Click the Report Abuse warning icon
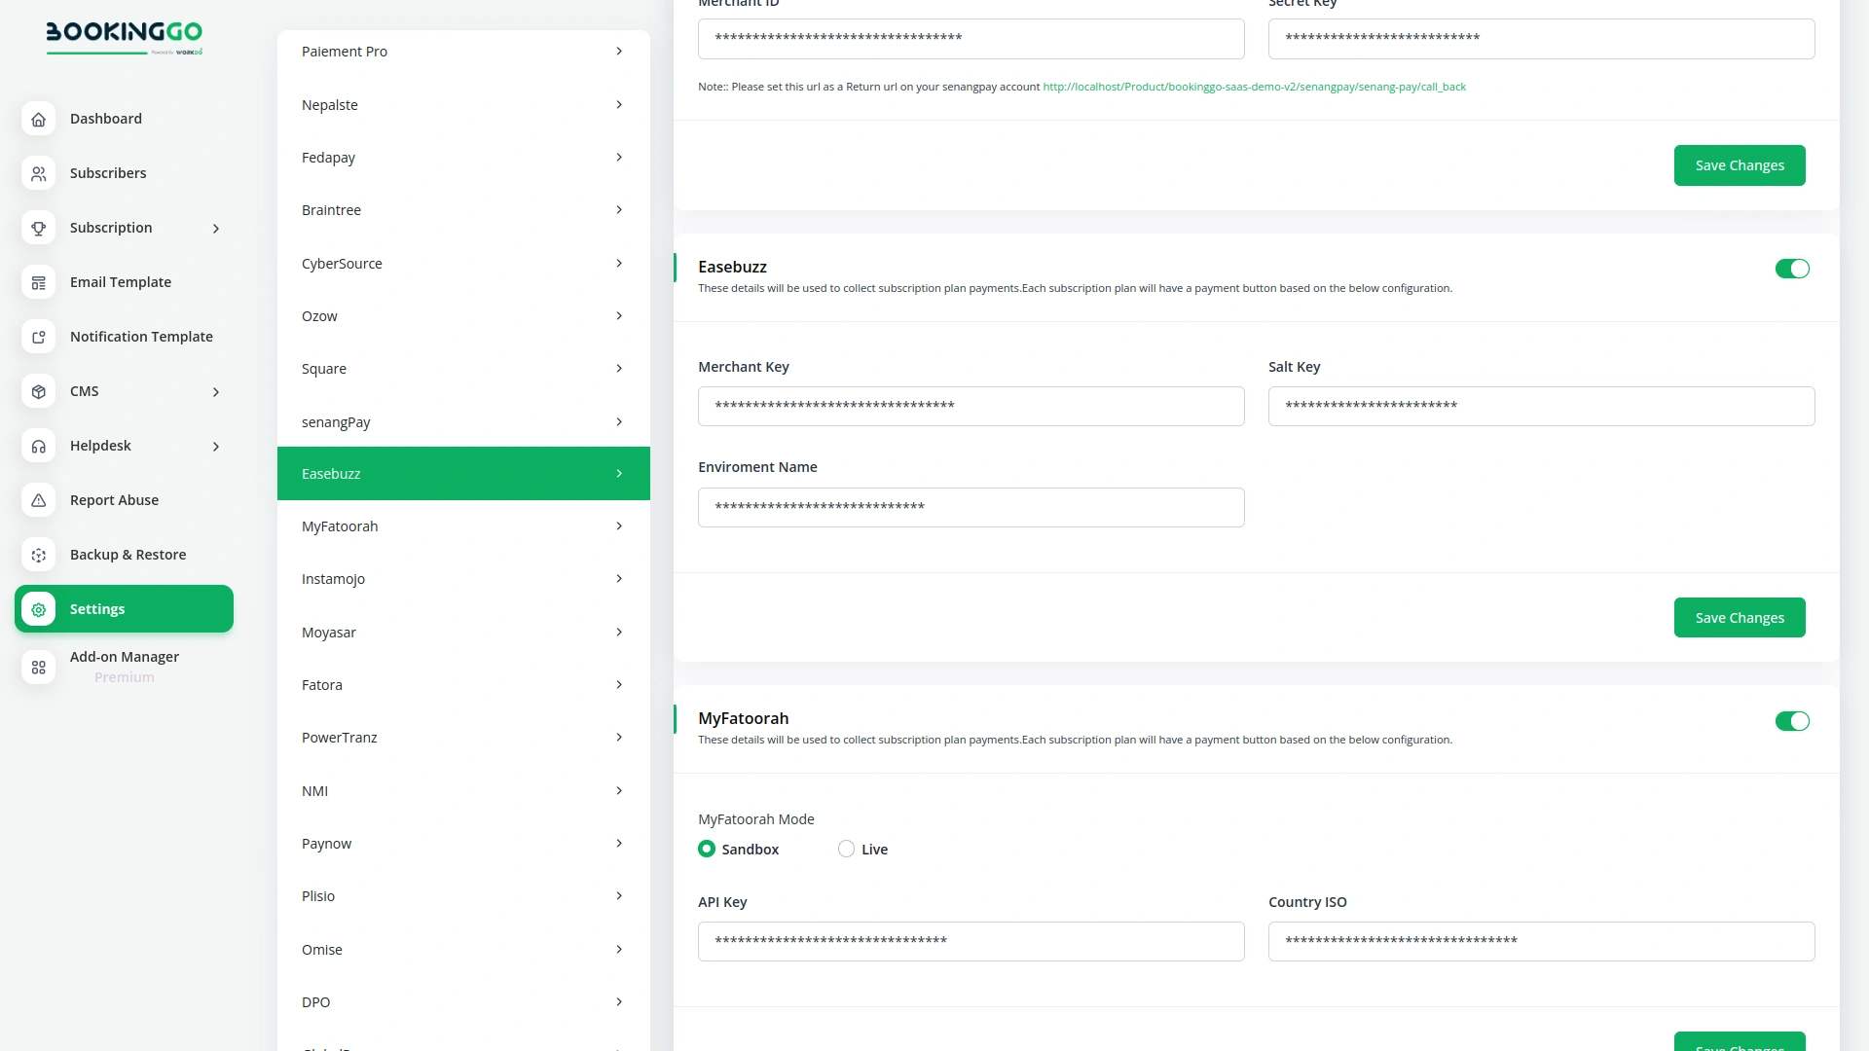The width and height of the screenshot is (1869, 1051). pos(38,500)
